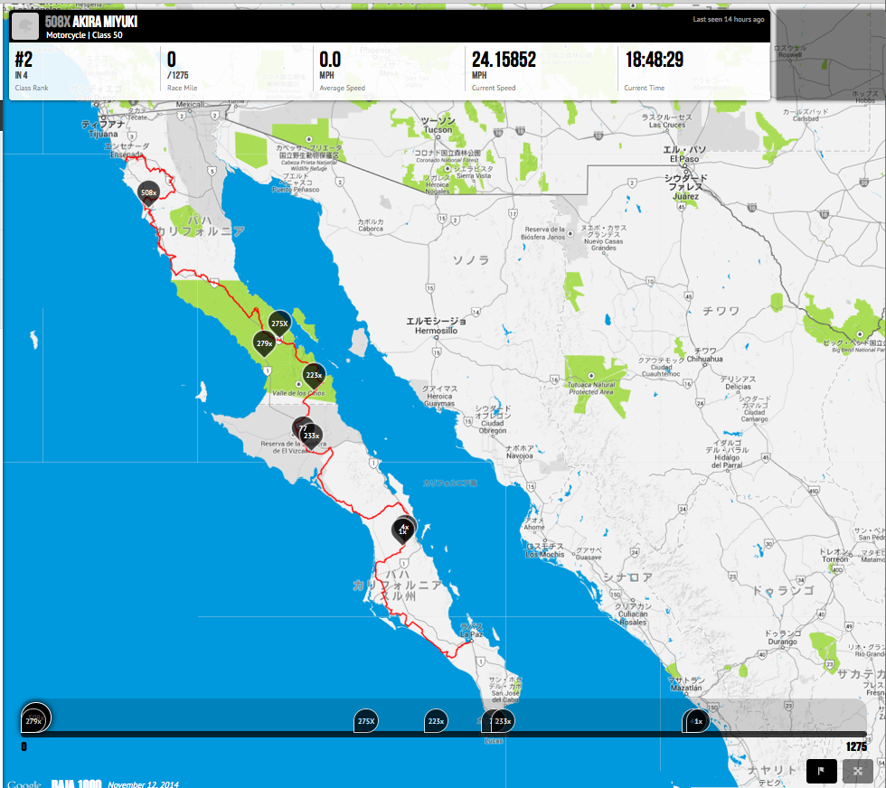Select the 1x map marker near Loreto coast
Screen dimensions: 886x788
(x=403, y=531)
